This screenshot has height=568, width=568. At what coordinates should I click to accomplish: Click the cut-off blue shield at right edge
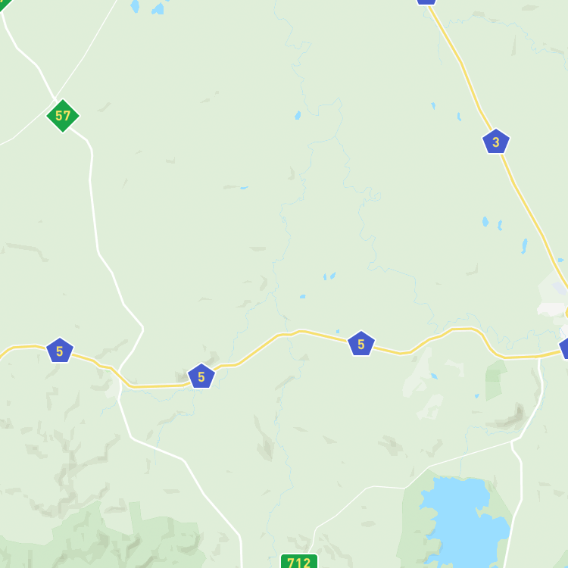(563, 348)
